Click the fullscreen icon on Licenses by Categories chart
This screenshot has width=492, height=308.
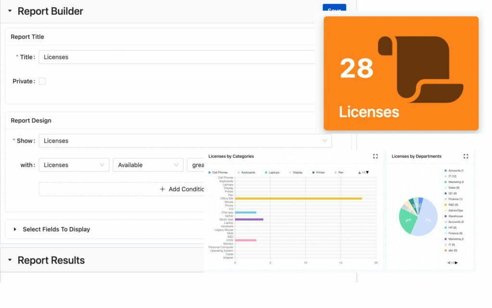click(x=375, y=156)
